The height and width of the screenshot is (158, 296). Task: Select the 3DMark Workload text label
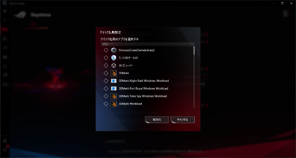pos(130,104)
